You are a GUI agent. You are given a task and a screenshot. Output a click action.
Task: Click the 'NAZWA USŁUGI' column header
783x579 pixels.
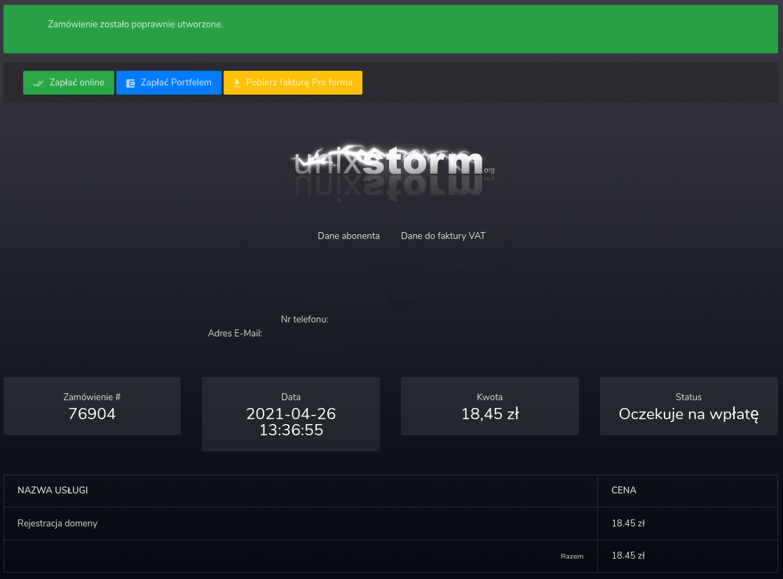click(53, 490)
